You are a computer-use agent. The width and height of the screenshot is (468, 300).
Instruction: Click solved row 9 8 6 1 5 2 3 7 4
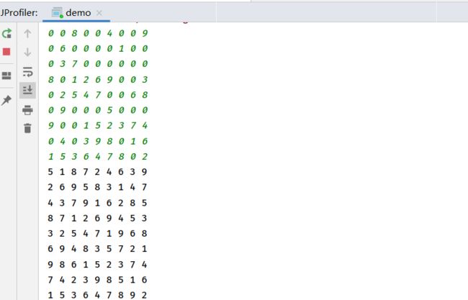point(97,265)
